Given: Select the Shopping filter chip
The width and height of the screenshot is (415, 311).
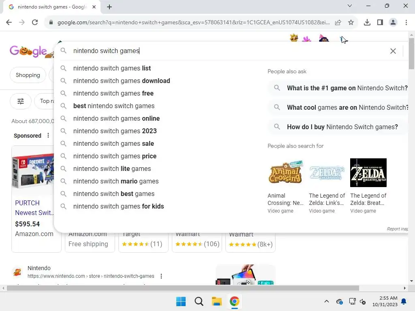Looking at the screenshot, I should [28, 75].
